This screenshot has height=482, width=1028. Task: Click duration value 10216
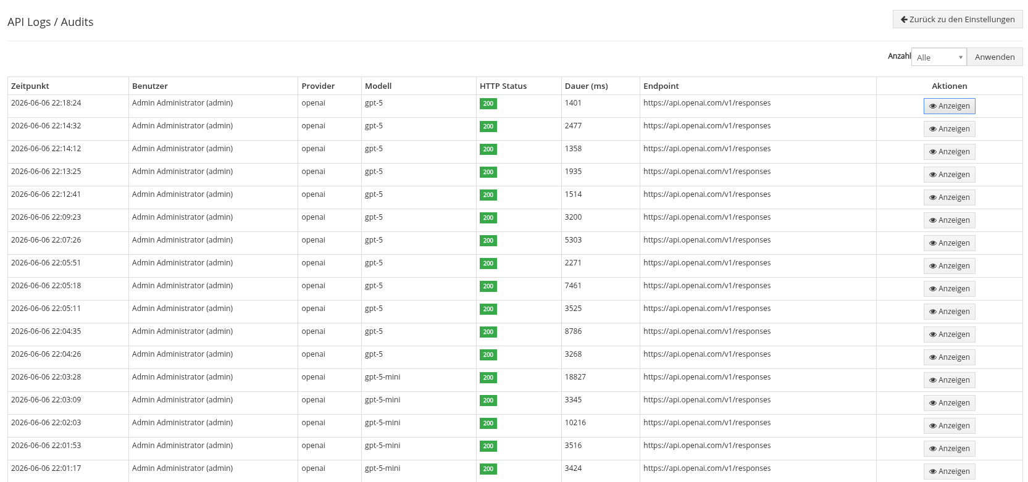[575, 423]
